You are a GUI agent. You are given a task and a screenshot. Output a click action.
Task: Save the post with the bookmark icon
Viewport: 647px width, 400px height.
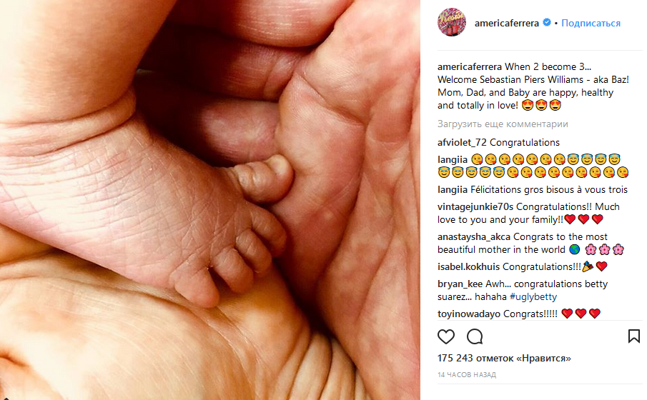[x=634, y=336]
